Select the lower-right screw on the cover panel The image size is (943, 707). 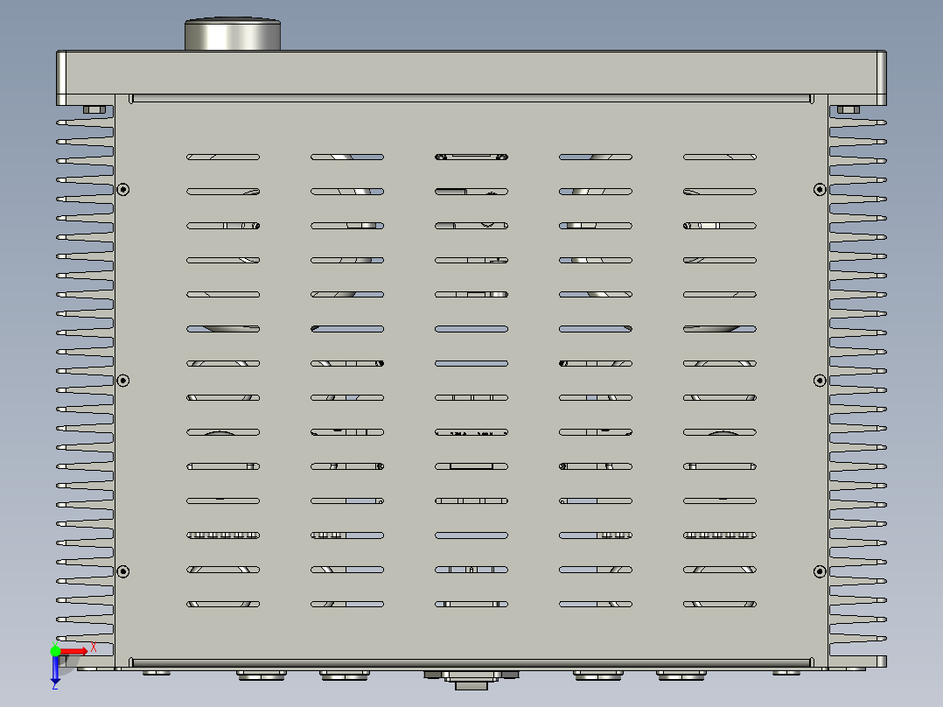820,571
